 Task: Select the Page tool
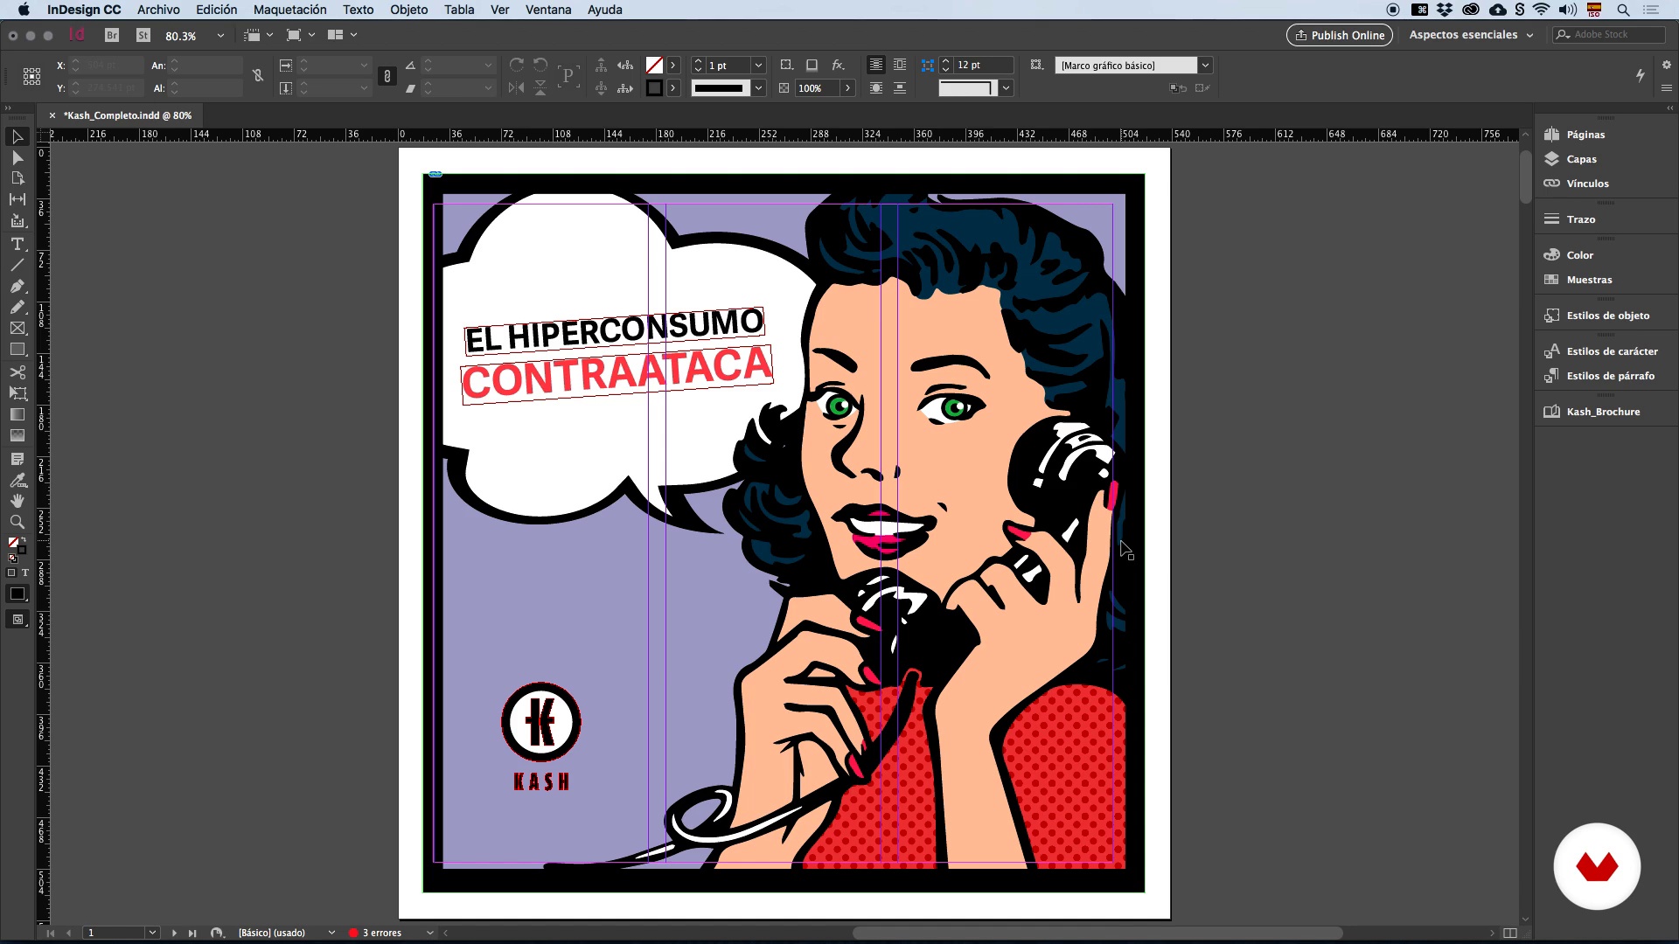click(17, 178)
